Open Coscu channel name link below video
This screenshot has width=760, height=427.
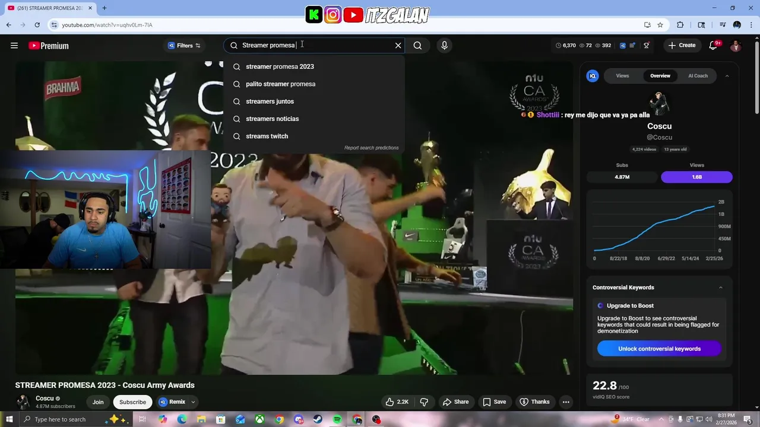[45, 399]
